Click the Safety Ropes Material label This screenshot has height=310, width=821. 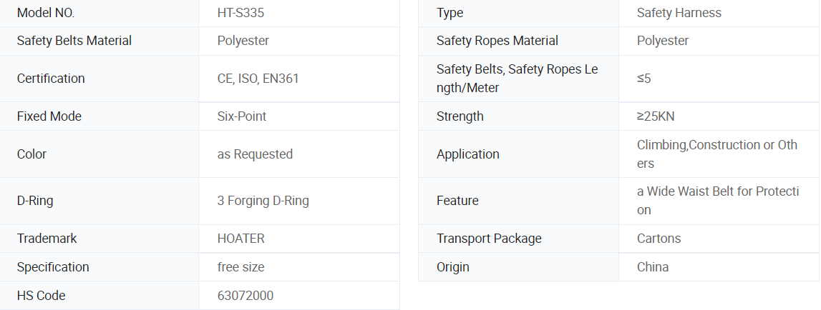[497, 41]
